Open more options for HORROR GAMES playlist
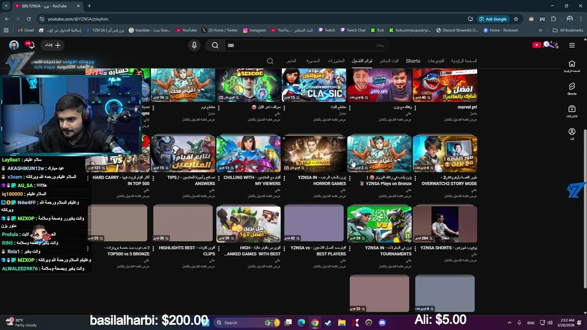Viewport: 587px width, 330px height. tap(284, 177)
